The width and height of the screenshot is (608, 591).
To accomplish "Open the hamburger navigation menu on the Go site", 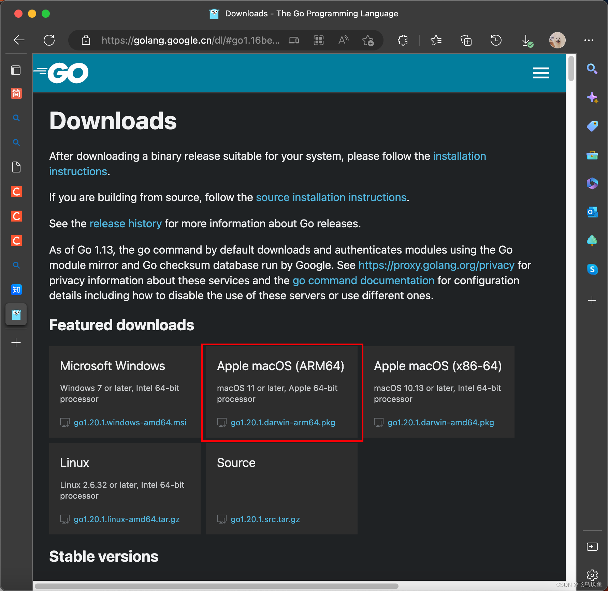I will pos(541,73).
